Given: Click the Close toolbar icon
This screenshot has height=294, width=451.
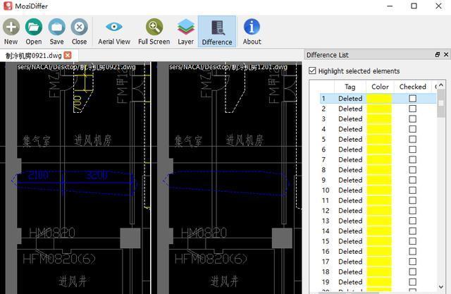Looking at the screenshot, I should [79, 27].
